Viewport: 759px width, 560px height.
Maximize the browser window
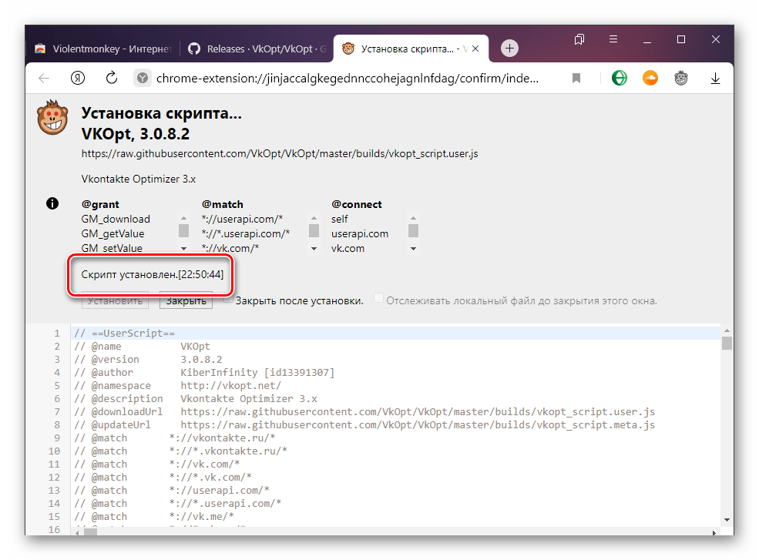680,39
